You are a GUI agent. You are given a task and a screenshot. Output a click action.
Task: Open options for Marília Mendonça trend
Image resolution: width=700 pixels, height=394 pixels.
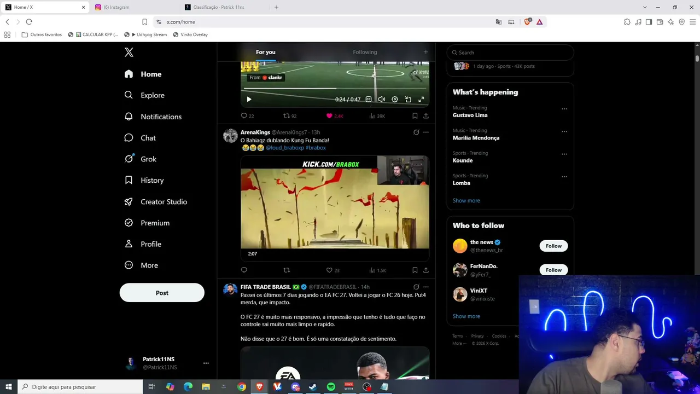[564, 131]
